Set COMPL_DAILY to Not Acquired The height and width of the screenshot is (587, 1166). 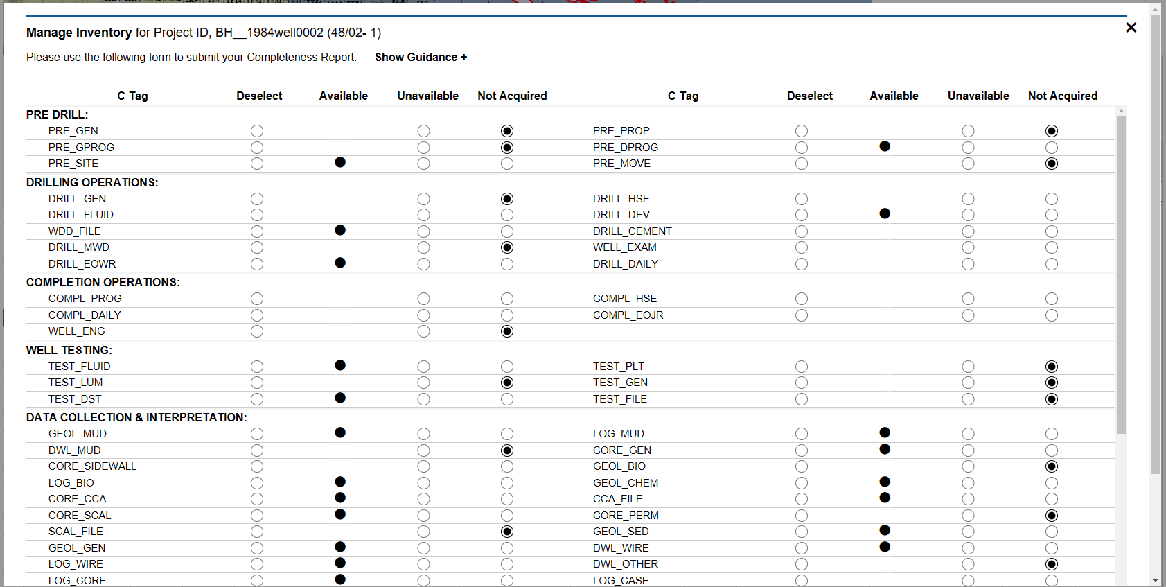click(x=507, y=315)
